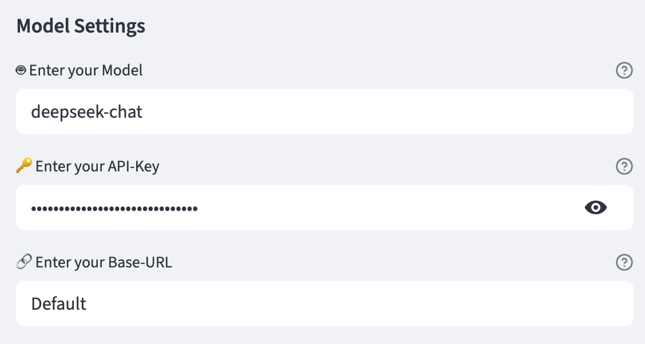This screenshot has width=645, height=344.
Task: Click the golden key emoji icon
Action: pos(24,166)
